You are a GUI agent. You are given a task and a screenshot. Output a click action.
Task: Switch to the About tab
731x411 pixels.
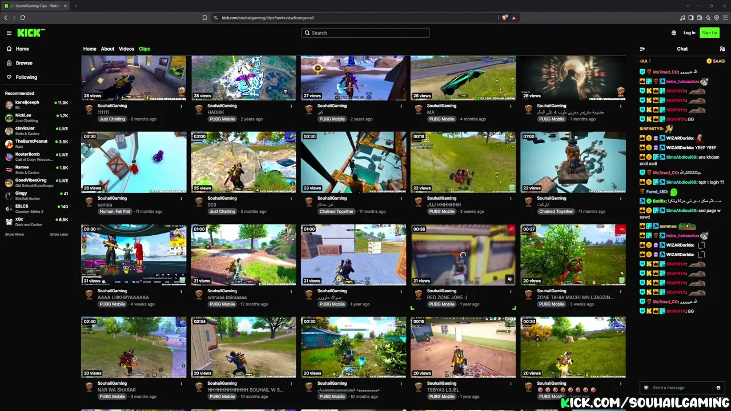click(107, 49)
